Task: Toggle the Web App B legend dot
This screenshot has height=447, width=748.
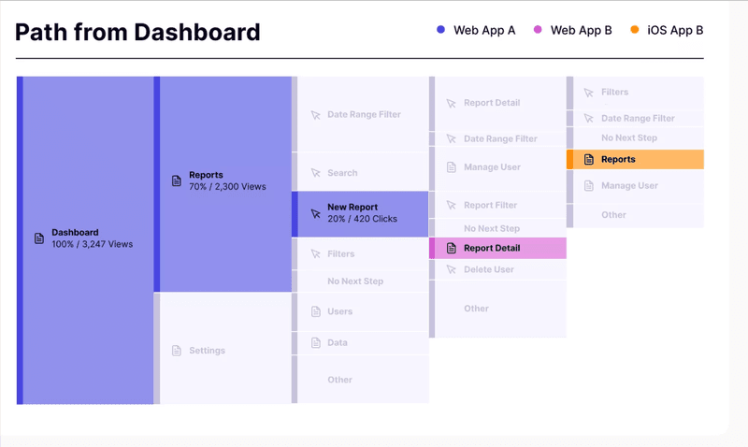Action: [538, 30]
